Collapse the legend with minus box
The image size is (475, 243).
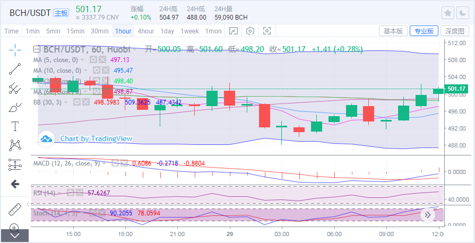click(37, 49)
